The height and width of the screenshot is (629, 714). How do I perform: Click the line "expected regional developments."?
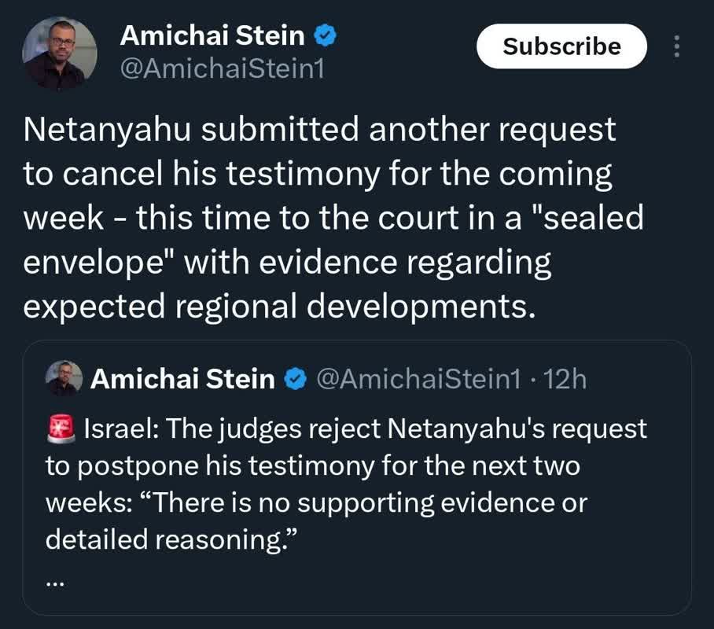pos(279,307)
